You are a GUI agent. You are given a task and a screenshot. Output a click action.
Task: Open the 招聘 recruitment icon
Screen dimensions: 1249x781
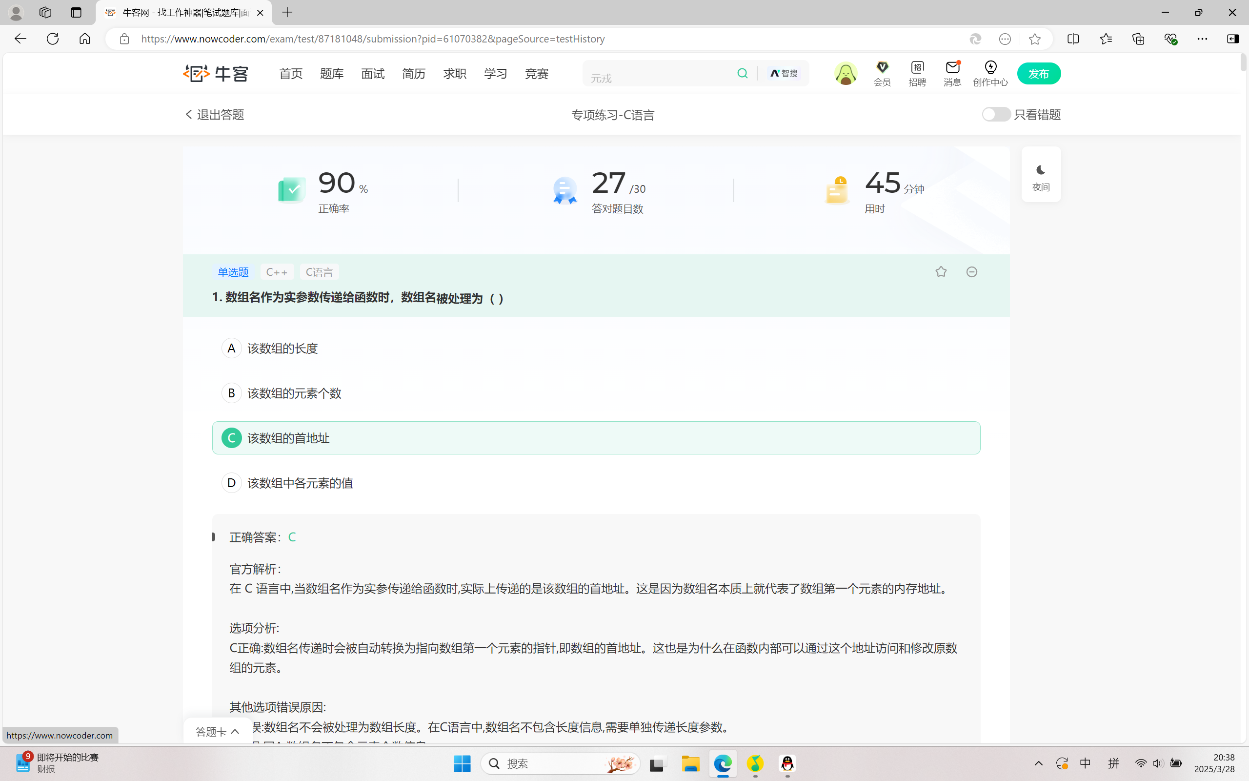(x=917, y=73)
